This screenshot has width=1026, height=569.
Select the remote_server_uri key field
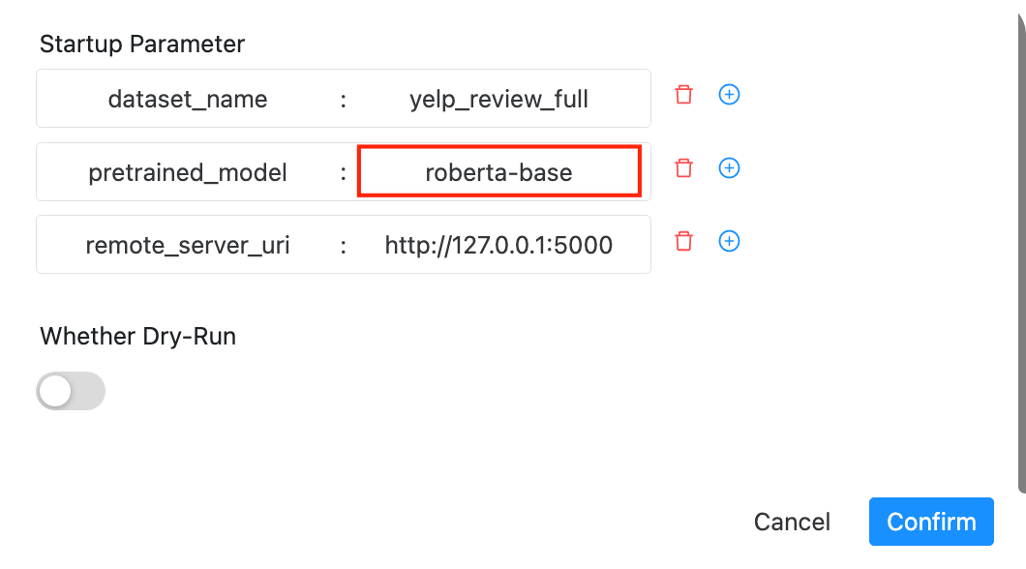pos(188,245)
